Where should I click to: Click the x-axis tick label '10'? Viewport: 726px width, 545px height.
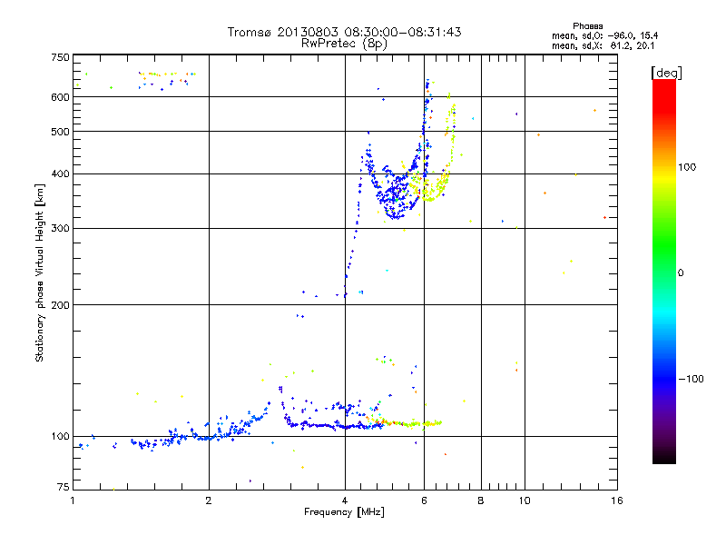click(x=525, y=500)
